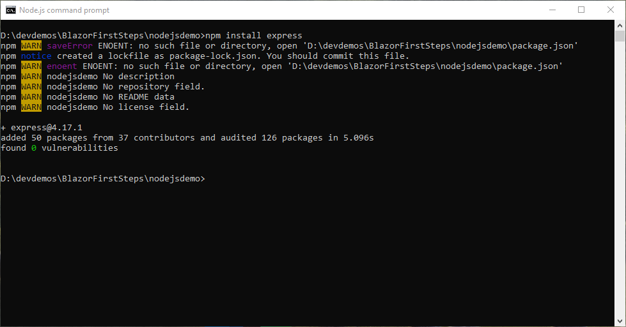Click the WARN badge on the "No description" line

(31, 77)
